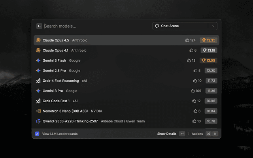Click View LLM Leaderboards label
This screenshot has height=158, width=253.
coord(60,134)
